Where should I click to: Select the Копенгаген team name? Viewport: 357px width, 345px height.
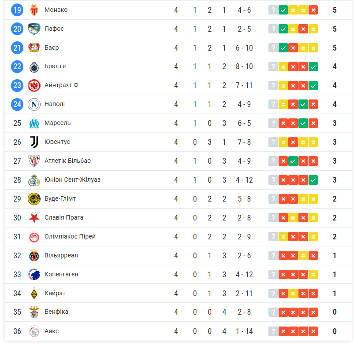tap(61, 274)
